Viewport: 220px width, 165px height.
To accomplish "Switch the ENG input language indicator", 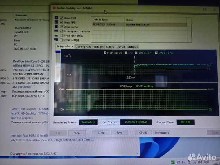I will [x=206, y=162].
